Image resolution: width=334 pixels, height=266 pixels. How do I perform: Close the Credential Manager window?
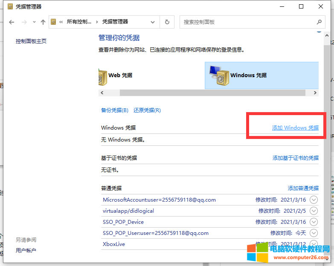321,6
